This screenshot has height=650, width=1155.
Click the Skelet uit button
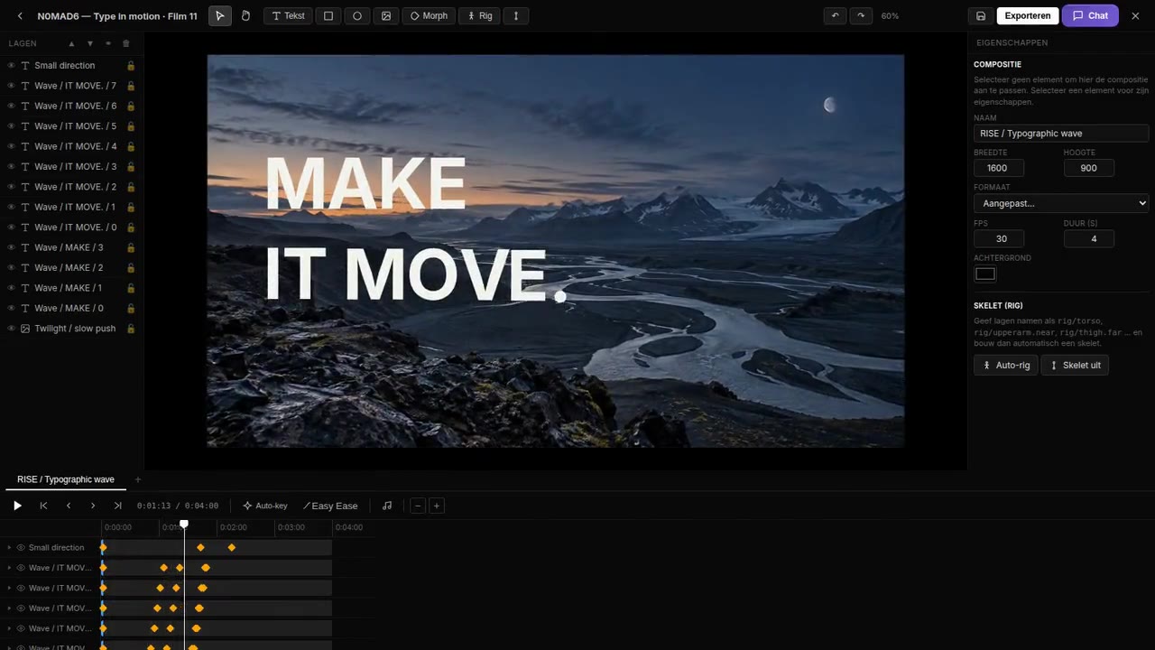tap(1075, 365)
